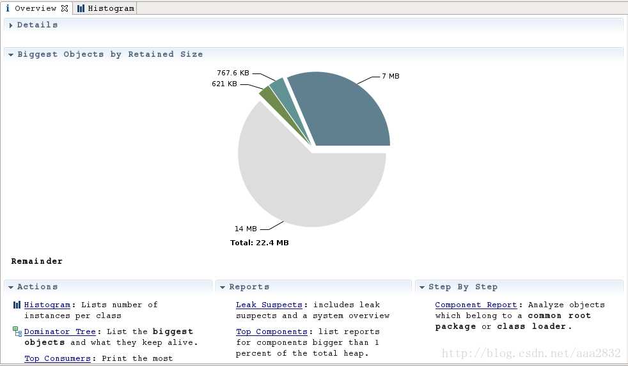Click the '14 MB' pie label
Viewport: 628px width, 366px height.
[246, 229]
